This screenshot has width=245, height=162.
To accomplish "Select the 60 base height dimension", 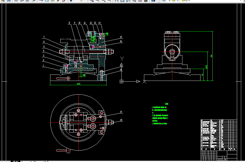I will (202, 75).
